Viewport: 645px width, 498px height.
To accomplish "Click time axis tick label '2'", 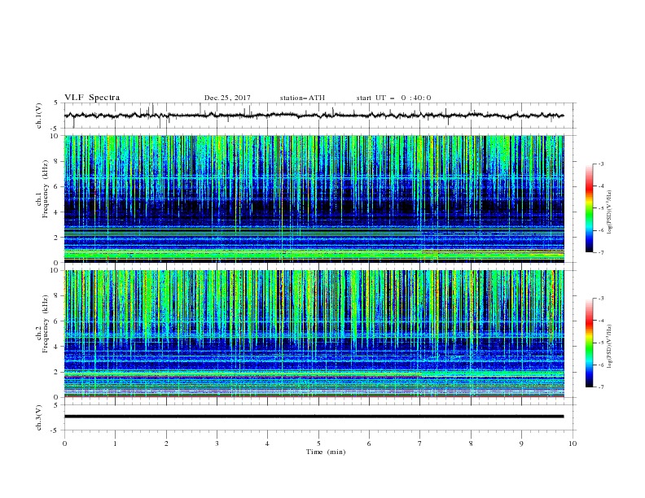I will [x=166, y=443].
